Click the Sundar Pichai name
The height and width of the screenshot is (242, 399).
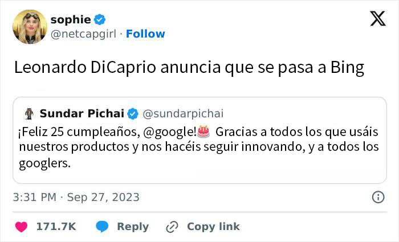tap(82, 113)
